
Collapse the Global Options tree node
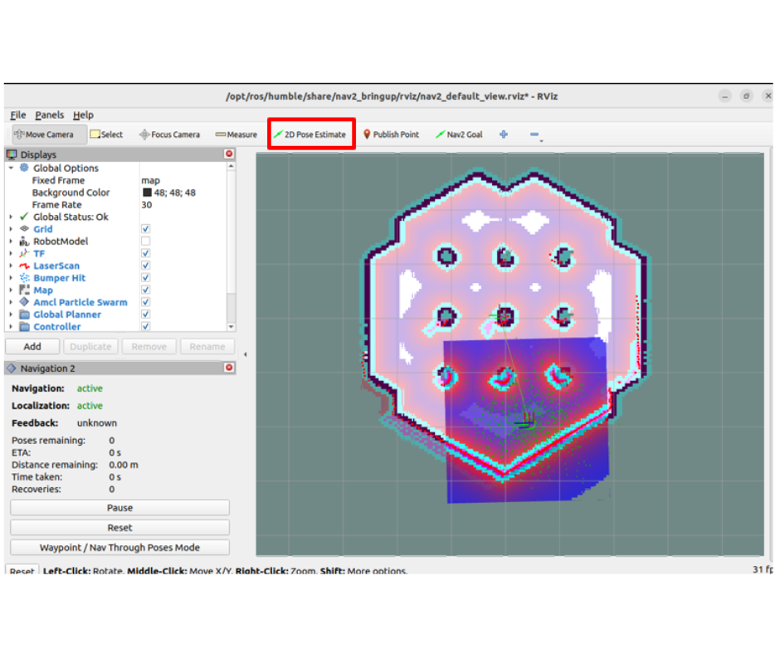12,168
